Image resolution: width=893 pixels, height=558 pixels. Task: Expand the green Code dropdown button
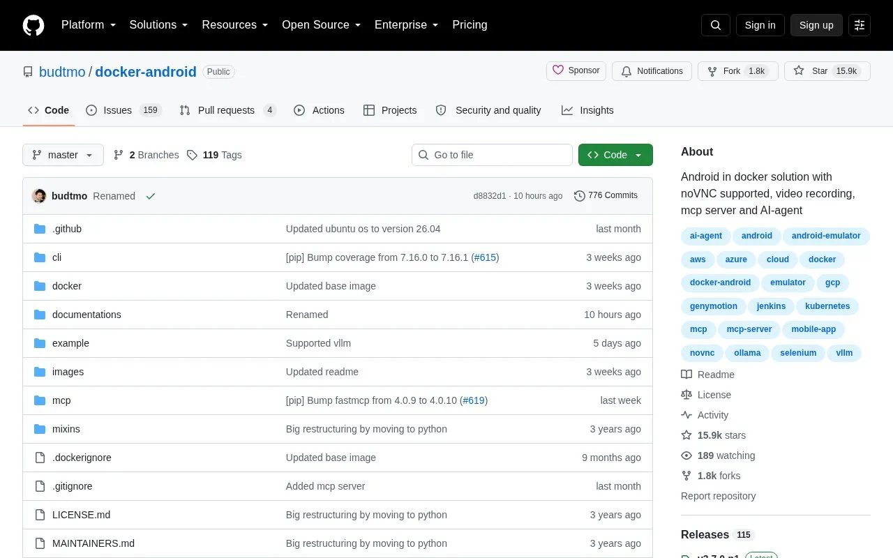tap(615, 155)
